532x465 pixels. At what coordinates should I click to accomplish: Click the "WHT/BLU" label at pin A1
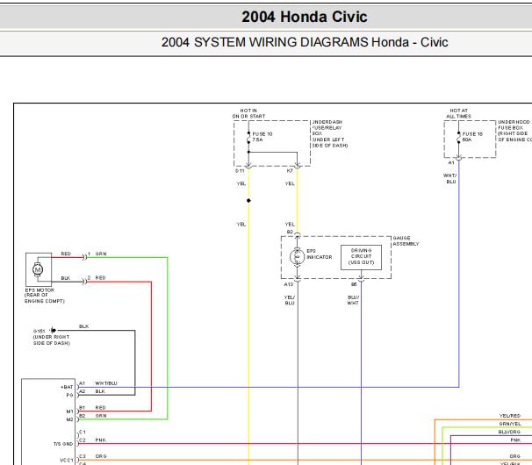(106, 383)
